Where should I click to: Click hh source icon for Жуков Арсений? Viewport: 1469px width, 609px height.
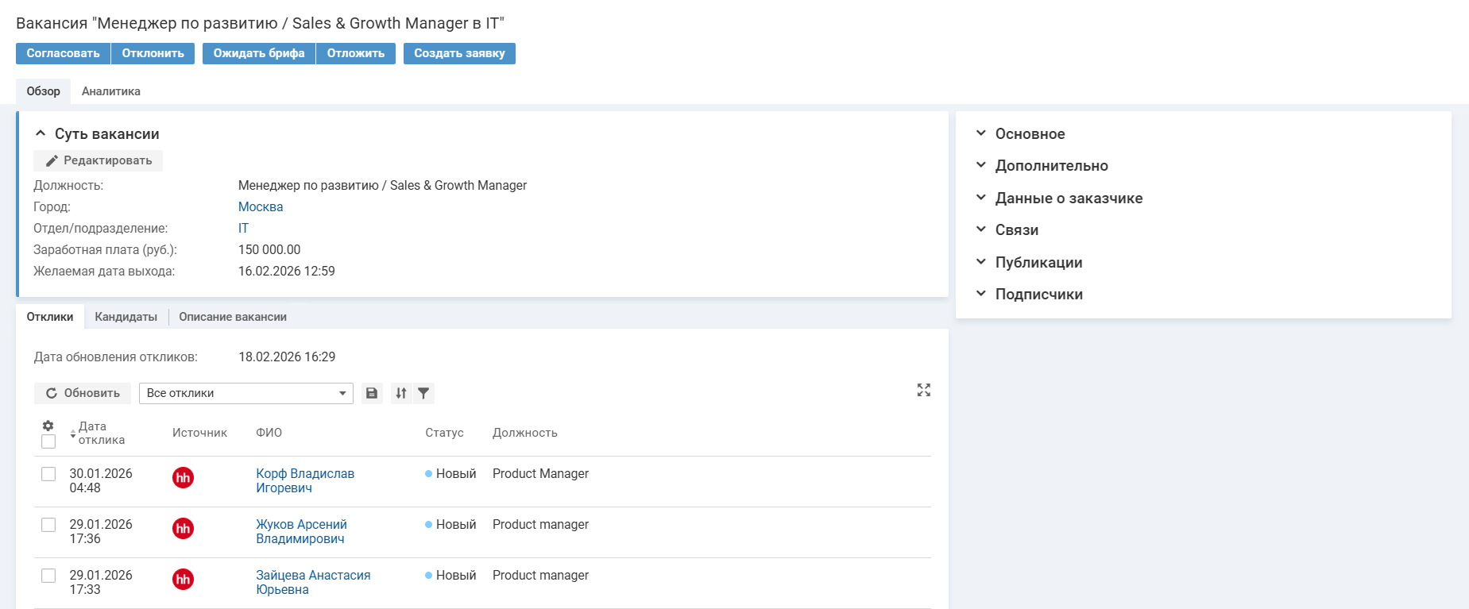pos(183,528)
